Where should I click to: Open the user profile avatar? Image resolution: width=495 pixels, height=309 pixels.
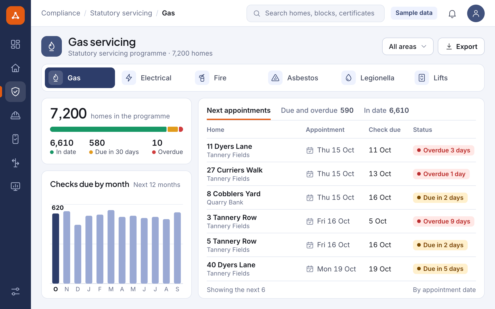(476, 13)
